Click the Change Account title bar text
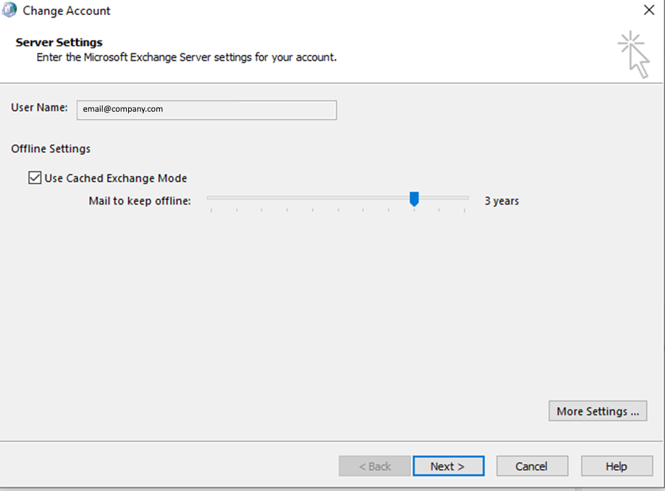Image resolution: width=665 pixels, height=491 pixels. (66, 10)
